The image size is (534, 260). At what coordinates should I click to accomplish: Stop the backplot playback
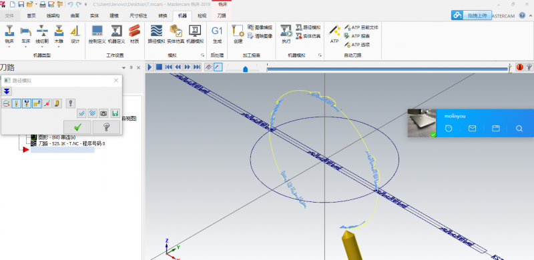[159, 67]
